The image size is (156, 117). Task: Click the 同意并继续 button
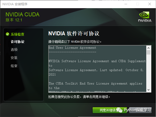(x=110, y=110)
